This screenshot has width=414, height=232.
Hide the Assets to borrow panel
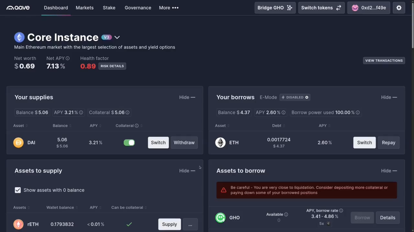pos(389,171)
